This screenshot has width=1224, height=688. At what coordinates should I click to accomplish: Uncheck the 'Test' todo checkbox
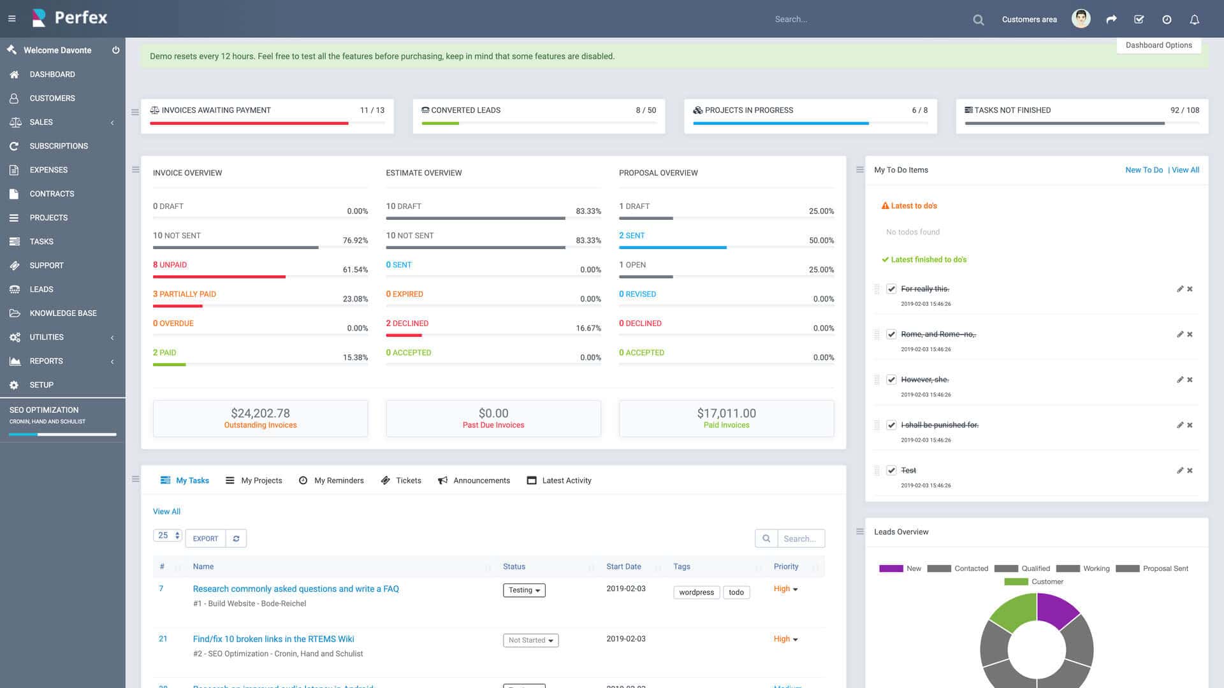point(891,470)
